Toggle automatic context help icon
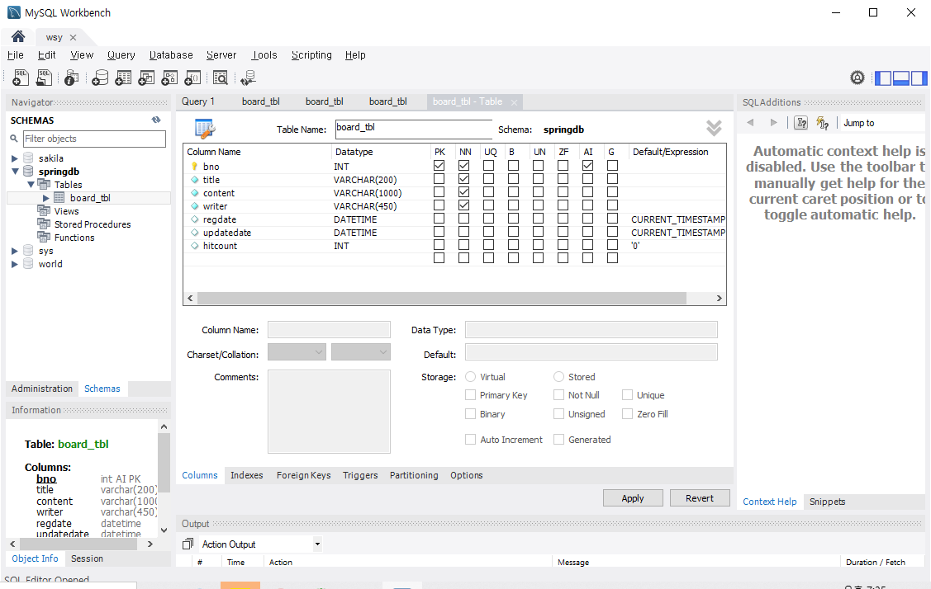Viewport: 931px width, 589px height. (x=822, y=123)
